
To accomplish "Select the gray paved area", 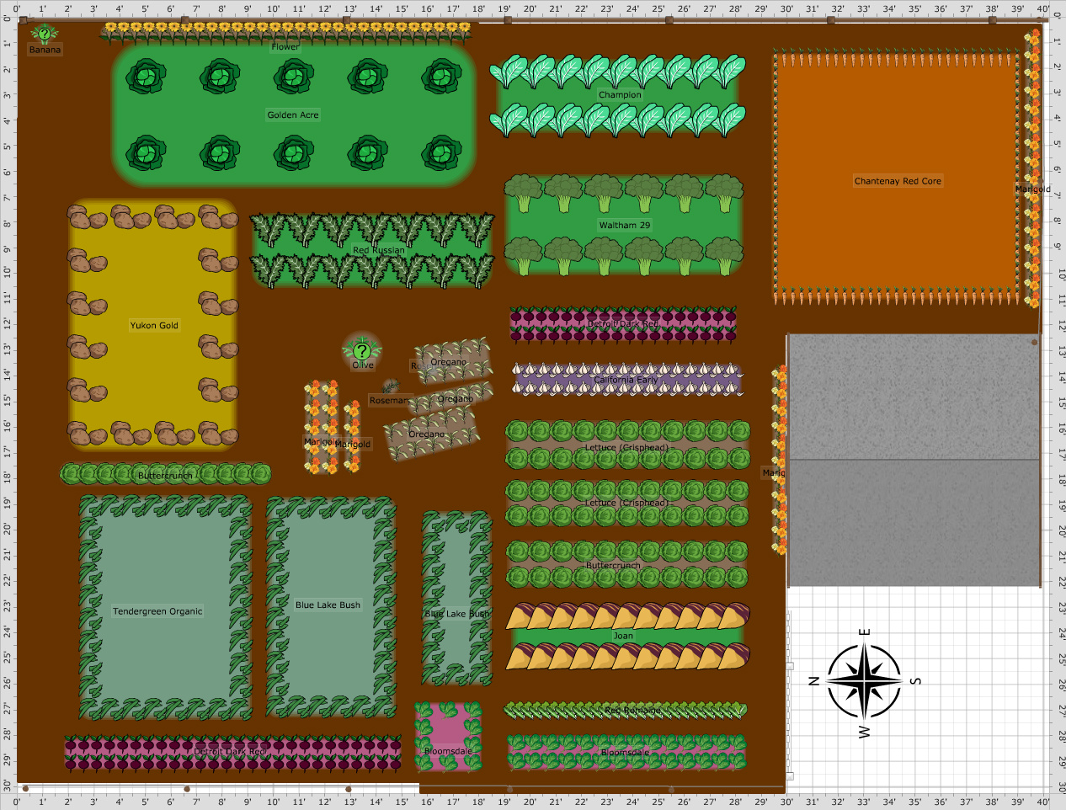I will 914,460.
